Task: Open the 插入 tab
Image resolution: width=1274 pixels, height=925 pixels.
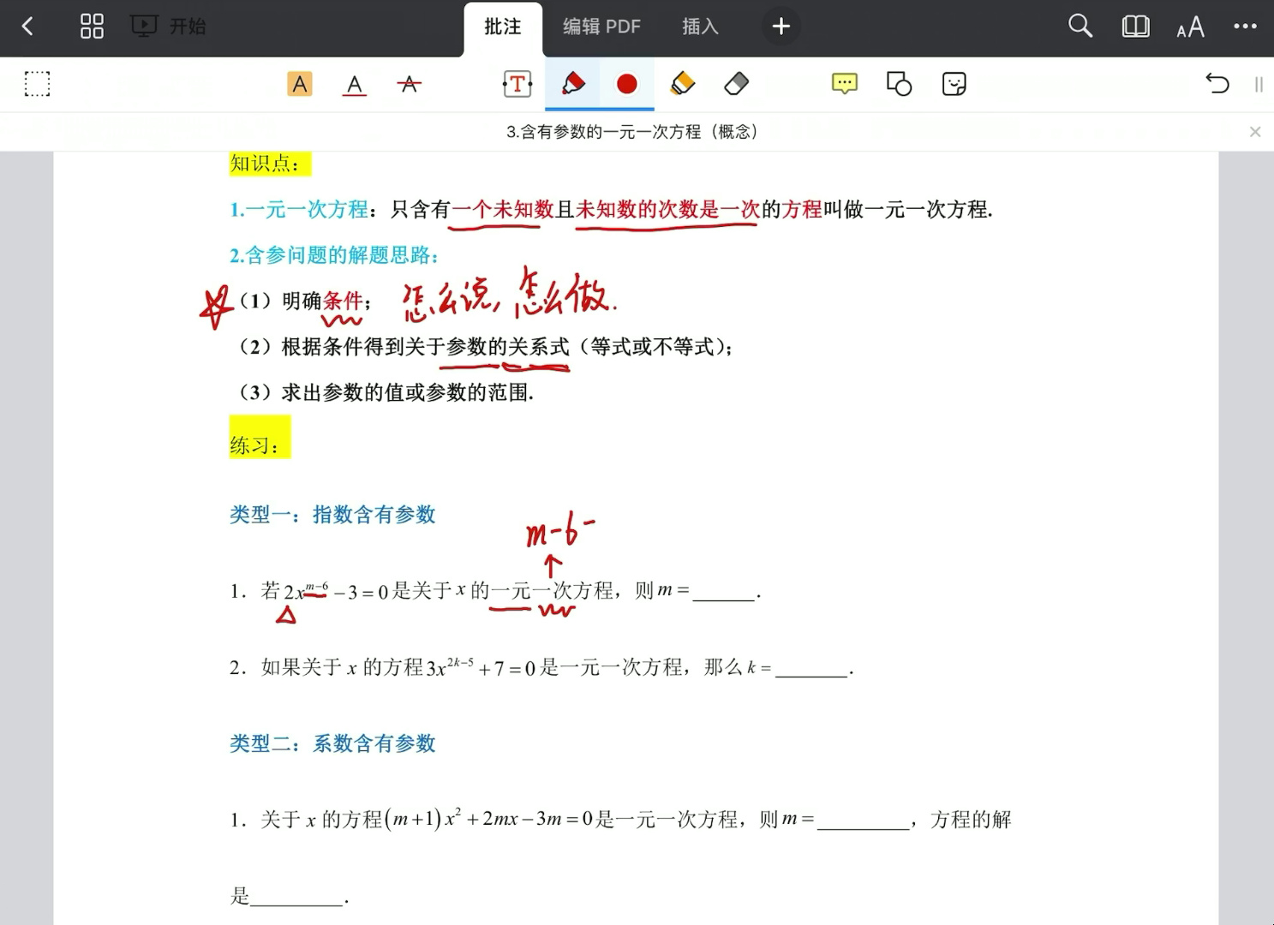Action: coord(699,27)
